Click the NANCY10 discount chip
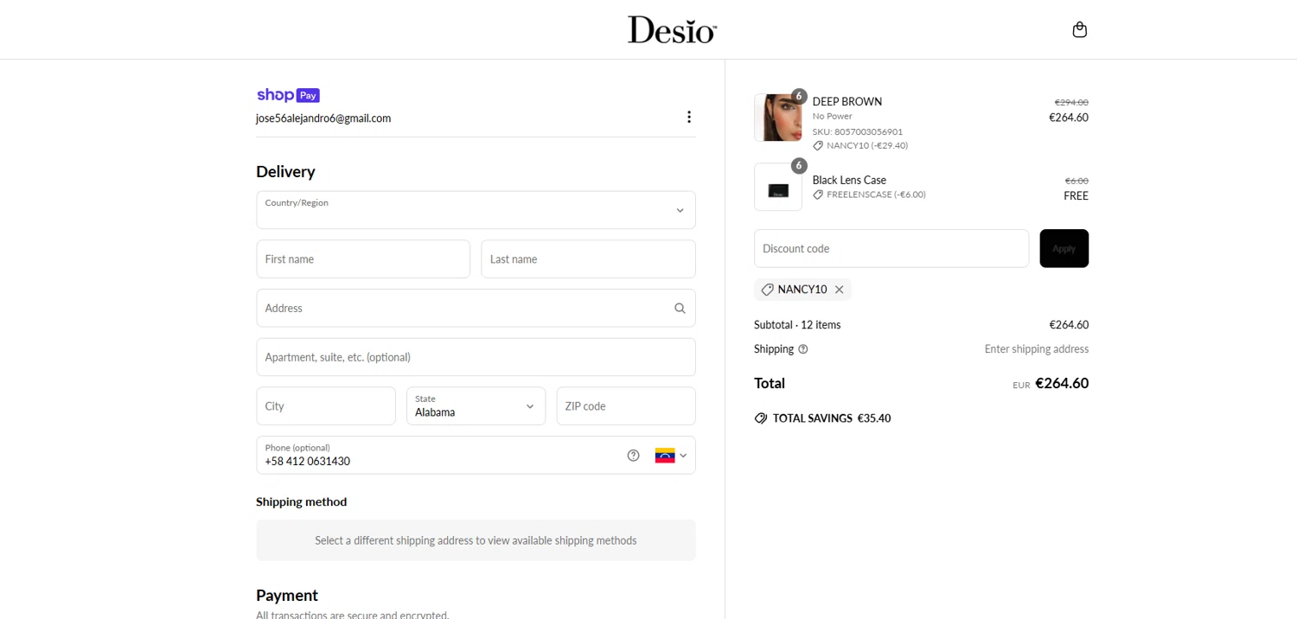This screenshot has width=1297, height=619. 802,290
